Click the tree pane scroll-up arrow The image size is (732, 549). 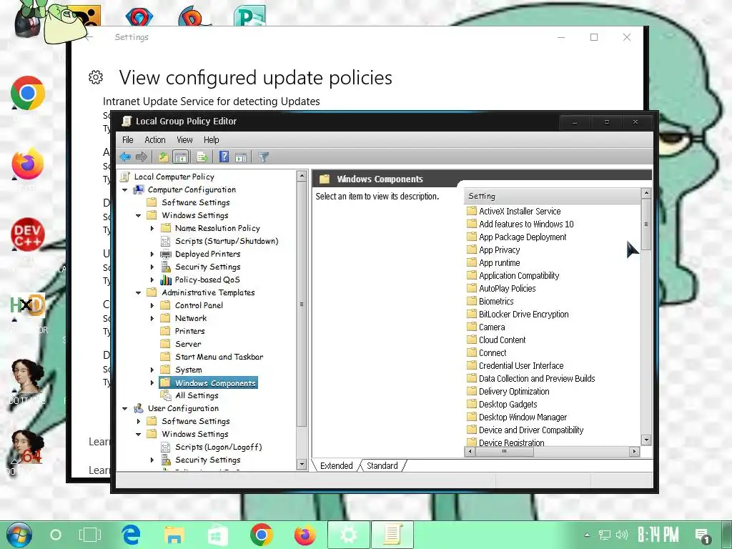[x=302, y=176]
